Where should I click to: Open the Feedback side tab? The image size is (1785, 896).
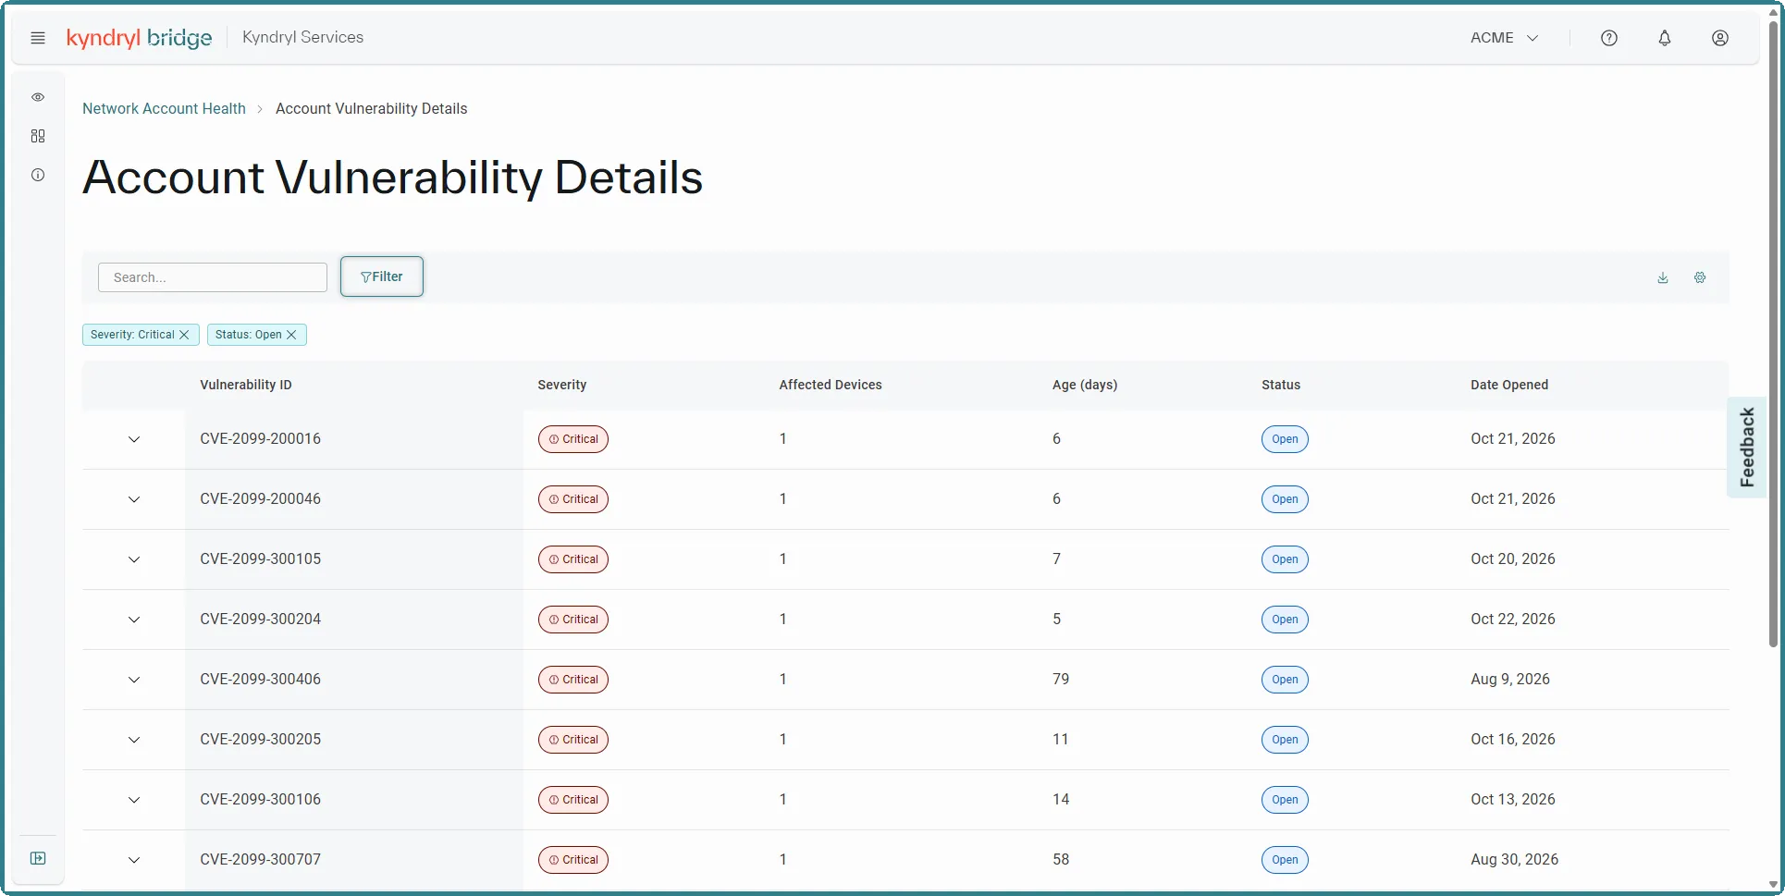click(1746, 448)
